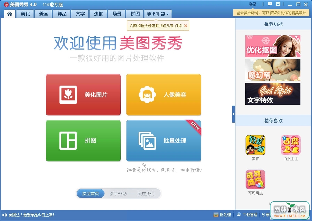Open the 文字特效 Good Night banner
This screenshot has width=312, height=221.
point(273,94)
